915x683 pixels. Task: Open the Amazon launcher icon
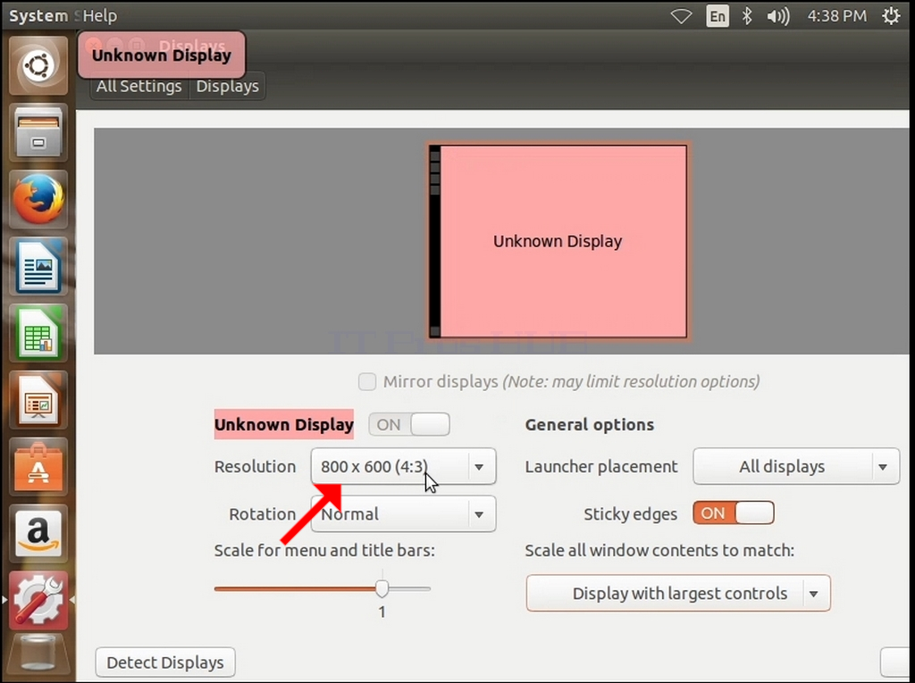coord(38,534)
